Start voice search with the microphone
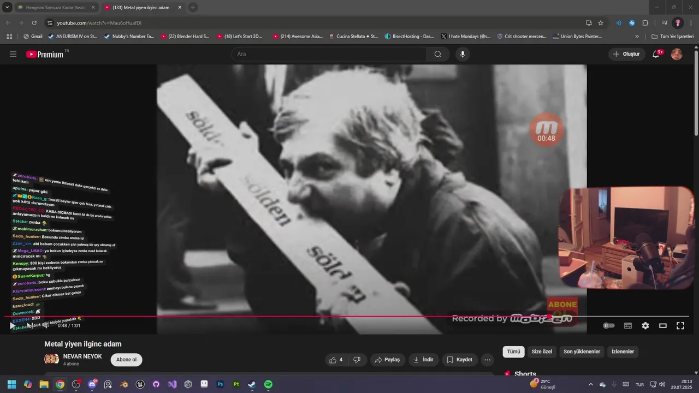Viewport: 699px width, 393px height. click(463, 54)
